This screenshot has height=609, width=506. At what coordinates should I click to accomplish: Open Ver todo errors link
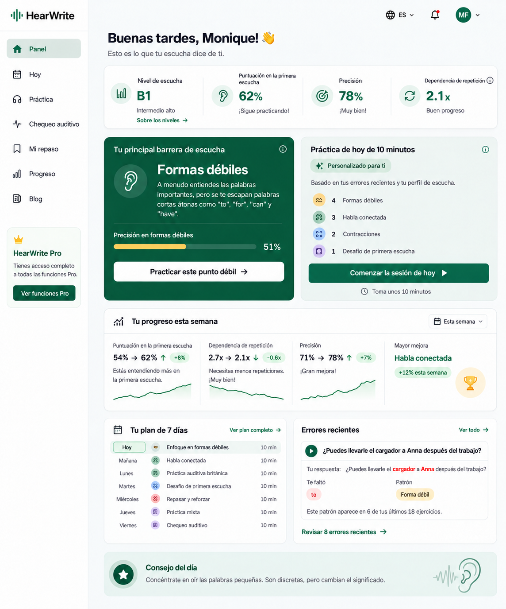click(x=473, y=430)
